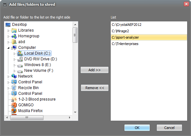The image size is (191, 136).
Task: Select the Mozilla Firefox shortcut icon
Action: click(x=14, y=111)
